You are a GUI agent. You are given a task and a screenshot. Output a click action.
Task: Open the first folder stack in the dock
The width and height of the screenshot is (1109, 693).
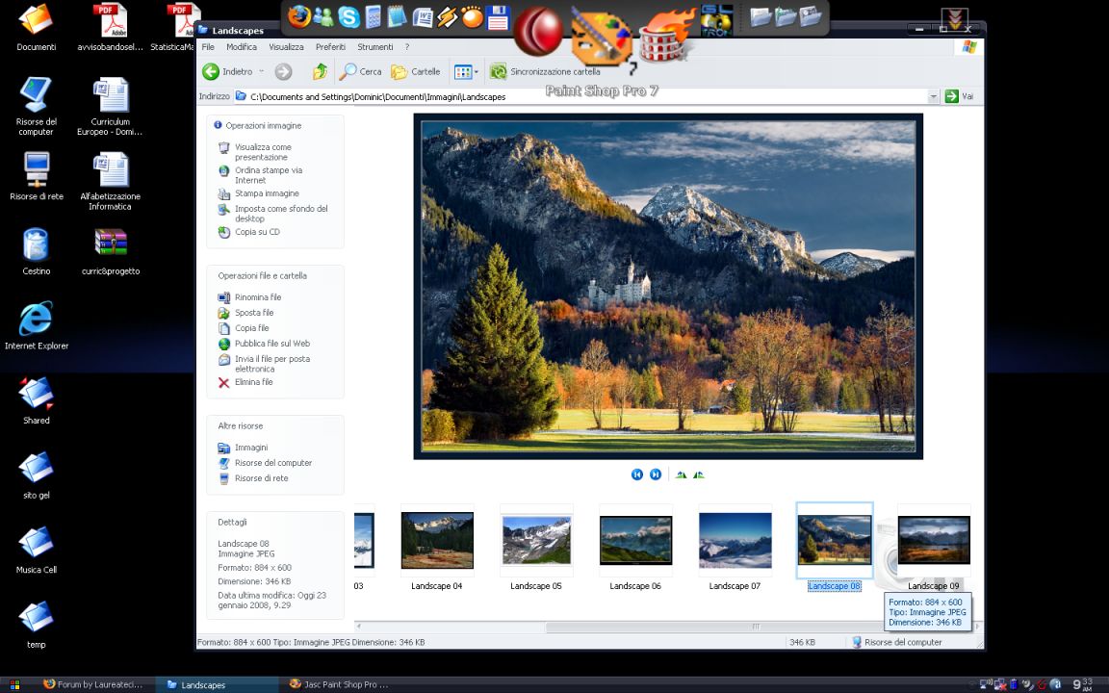pyautogui.click(x=761, y=16)
